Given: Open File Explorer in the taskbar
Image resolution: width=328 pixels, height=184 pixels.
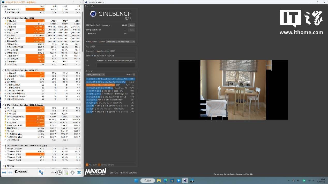Looking at the screenshot, I should [x=159, y=181].
